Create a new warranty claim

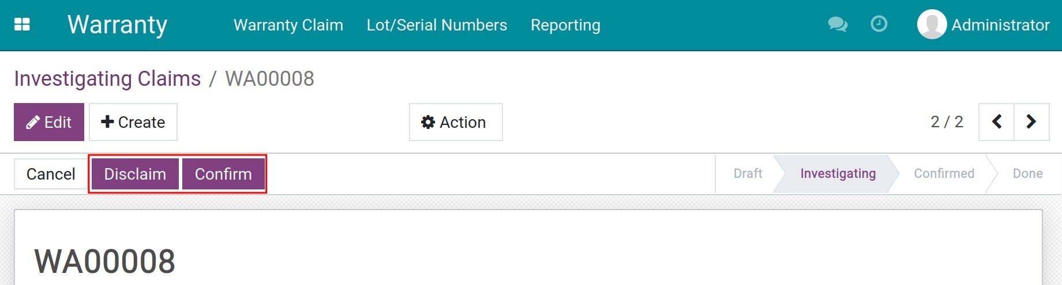point(133,122)
